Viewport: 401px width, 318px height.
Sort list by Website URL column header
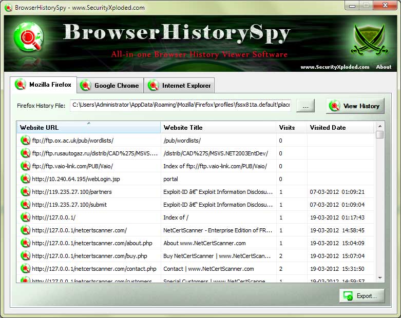[x=88, y=127]
